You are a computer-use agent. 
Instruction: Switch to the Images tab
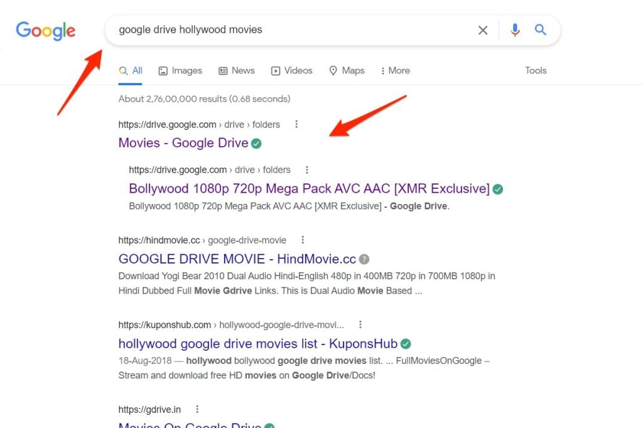(180, 70)
